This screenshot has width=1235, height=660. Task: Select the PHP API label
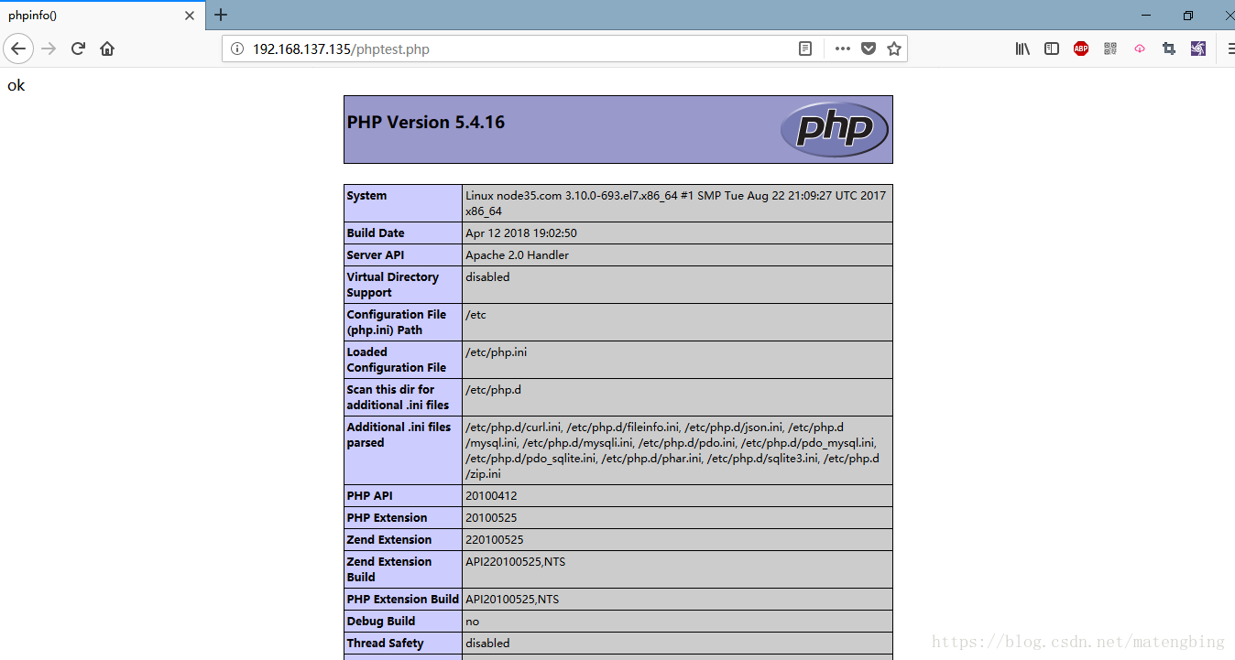370,496
